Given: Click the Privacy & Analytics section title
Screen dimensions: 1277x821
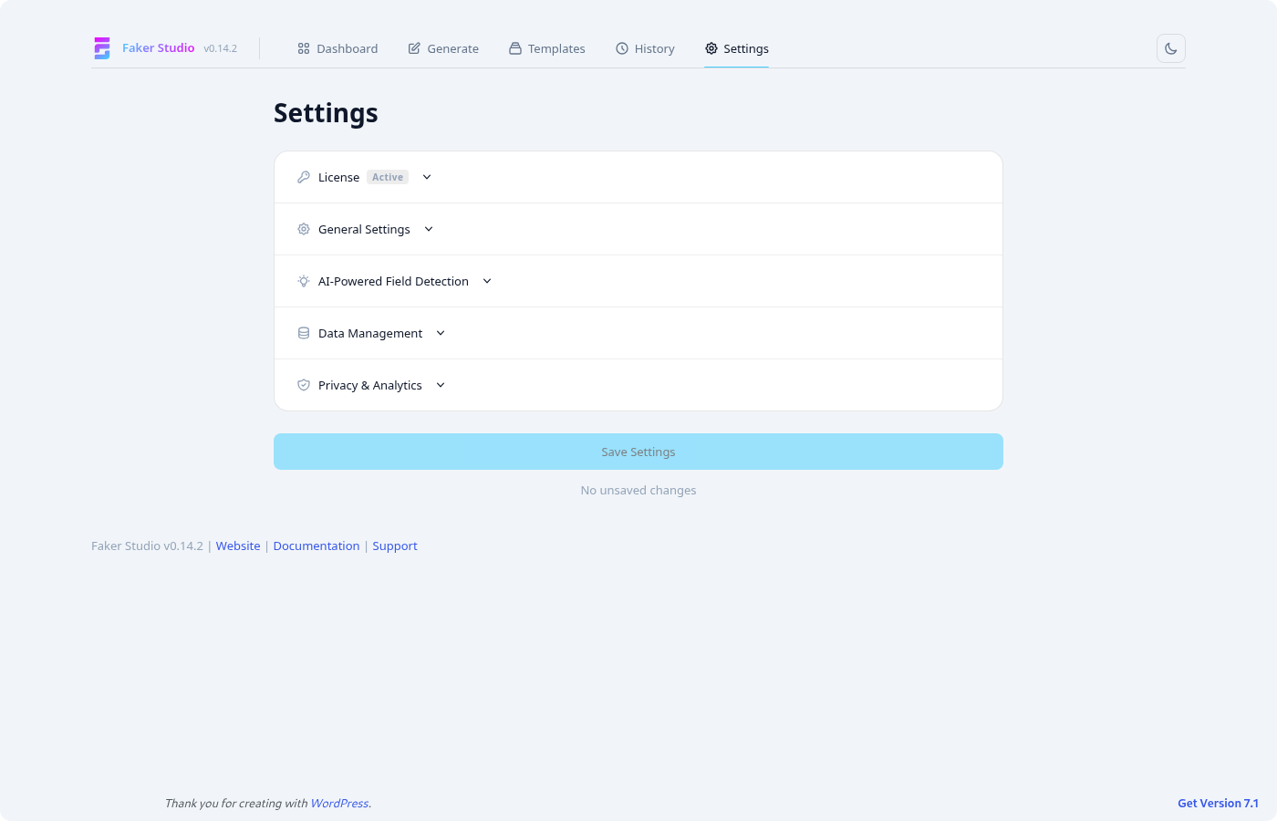Looking at the screenshot, I should (370, 385).
